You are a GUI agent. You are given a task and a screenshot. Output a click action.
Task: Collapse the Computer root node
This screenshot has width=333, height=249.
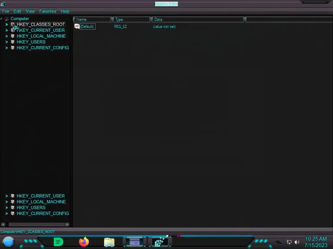tap(2, 18)
